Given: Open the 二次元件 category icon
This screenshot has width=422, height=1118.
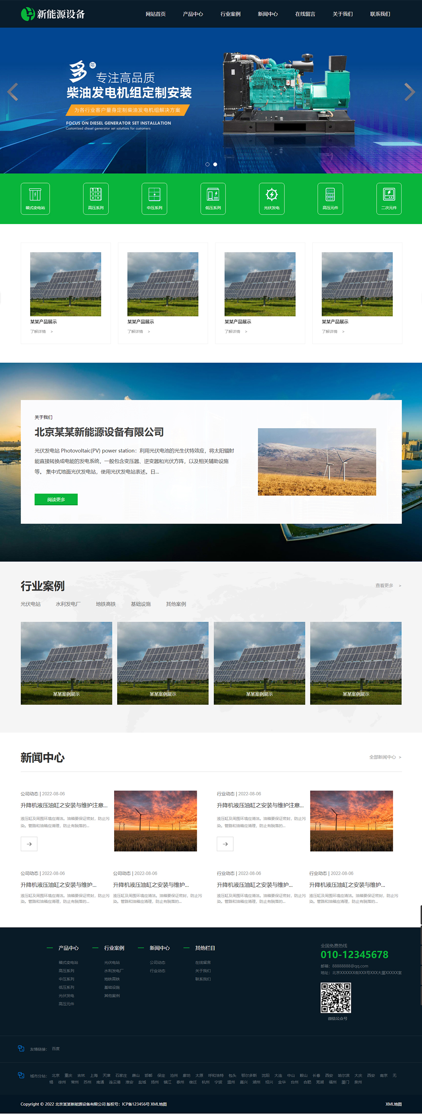Looking at the screenshot, I should click(389, 198).
